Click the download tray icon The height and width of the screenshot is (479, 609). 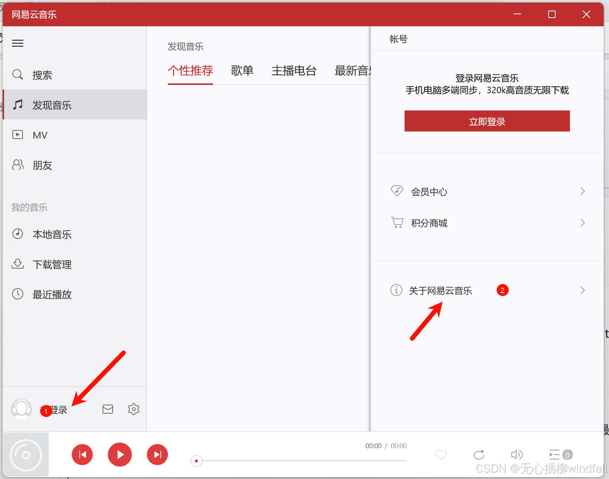click(18, 264)
